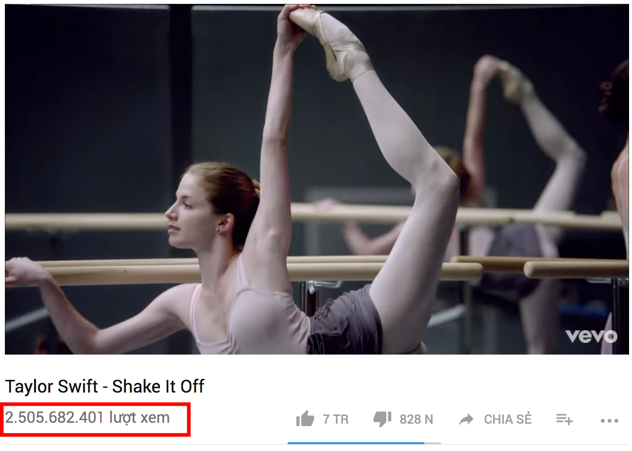This screenshot has width=632, height=451.
Task: Click the share arrow icon
Action: coord(466,419)
